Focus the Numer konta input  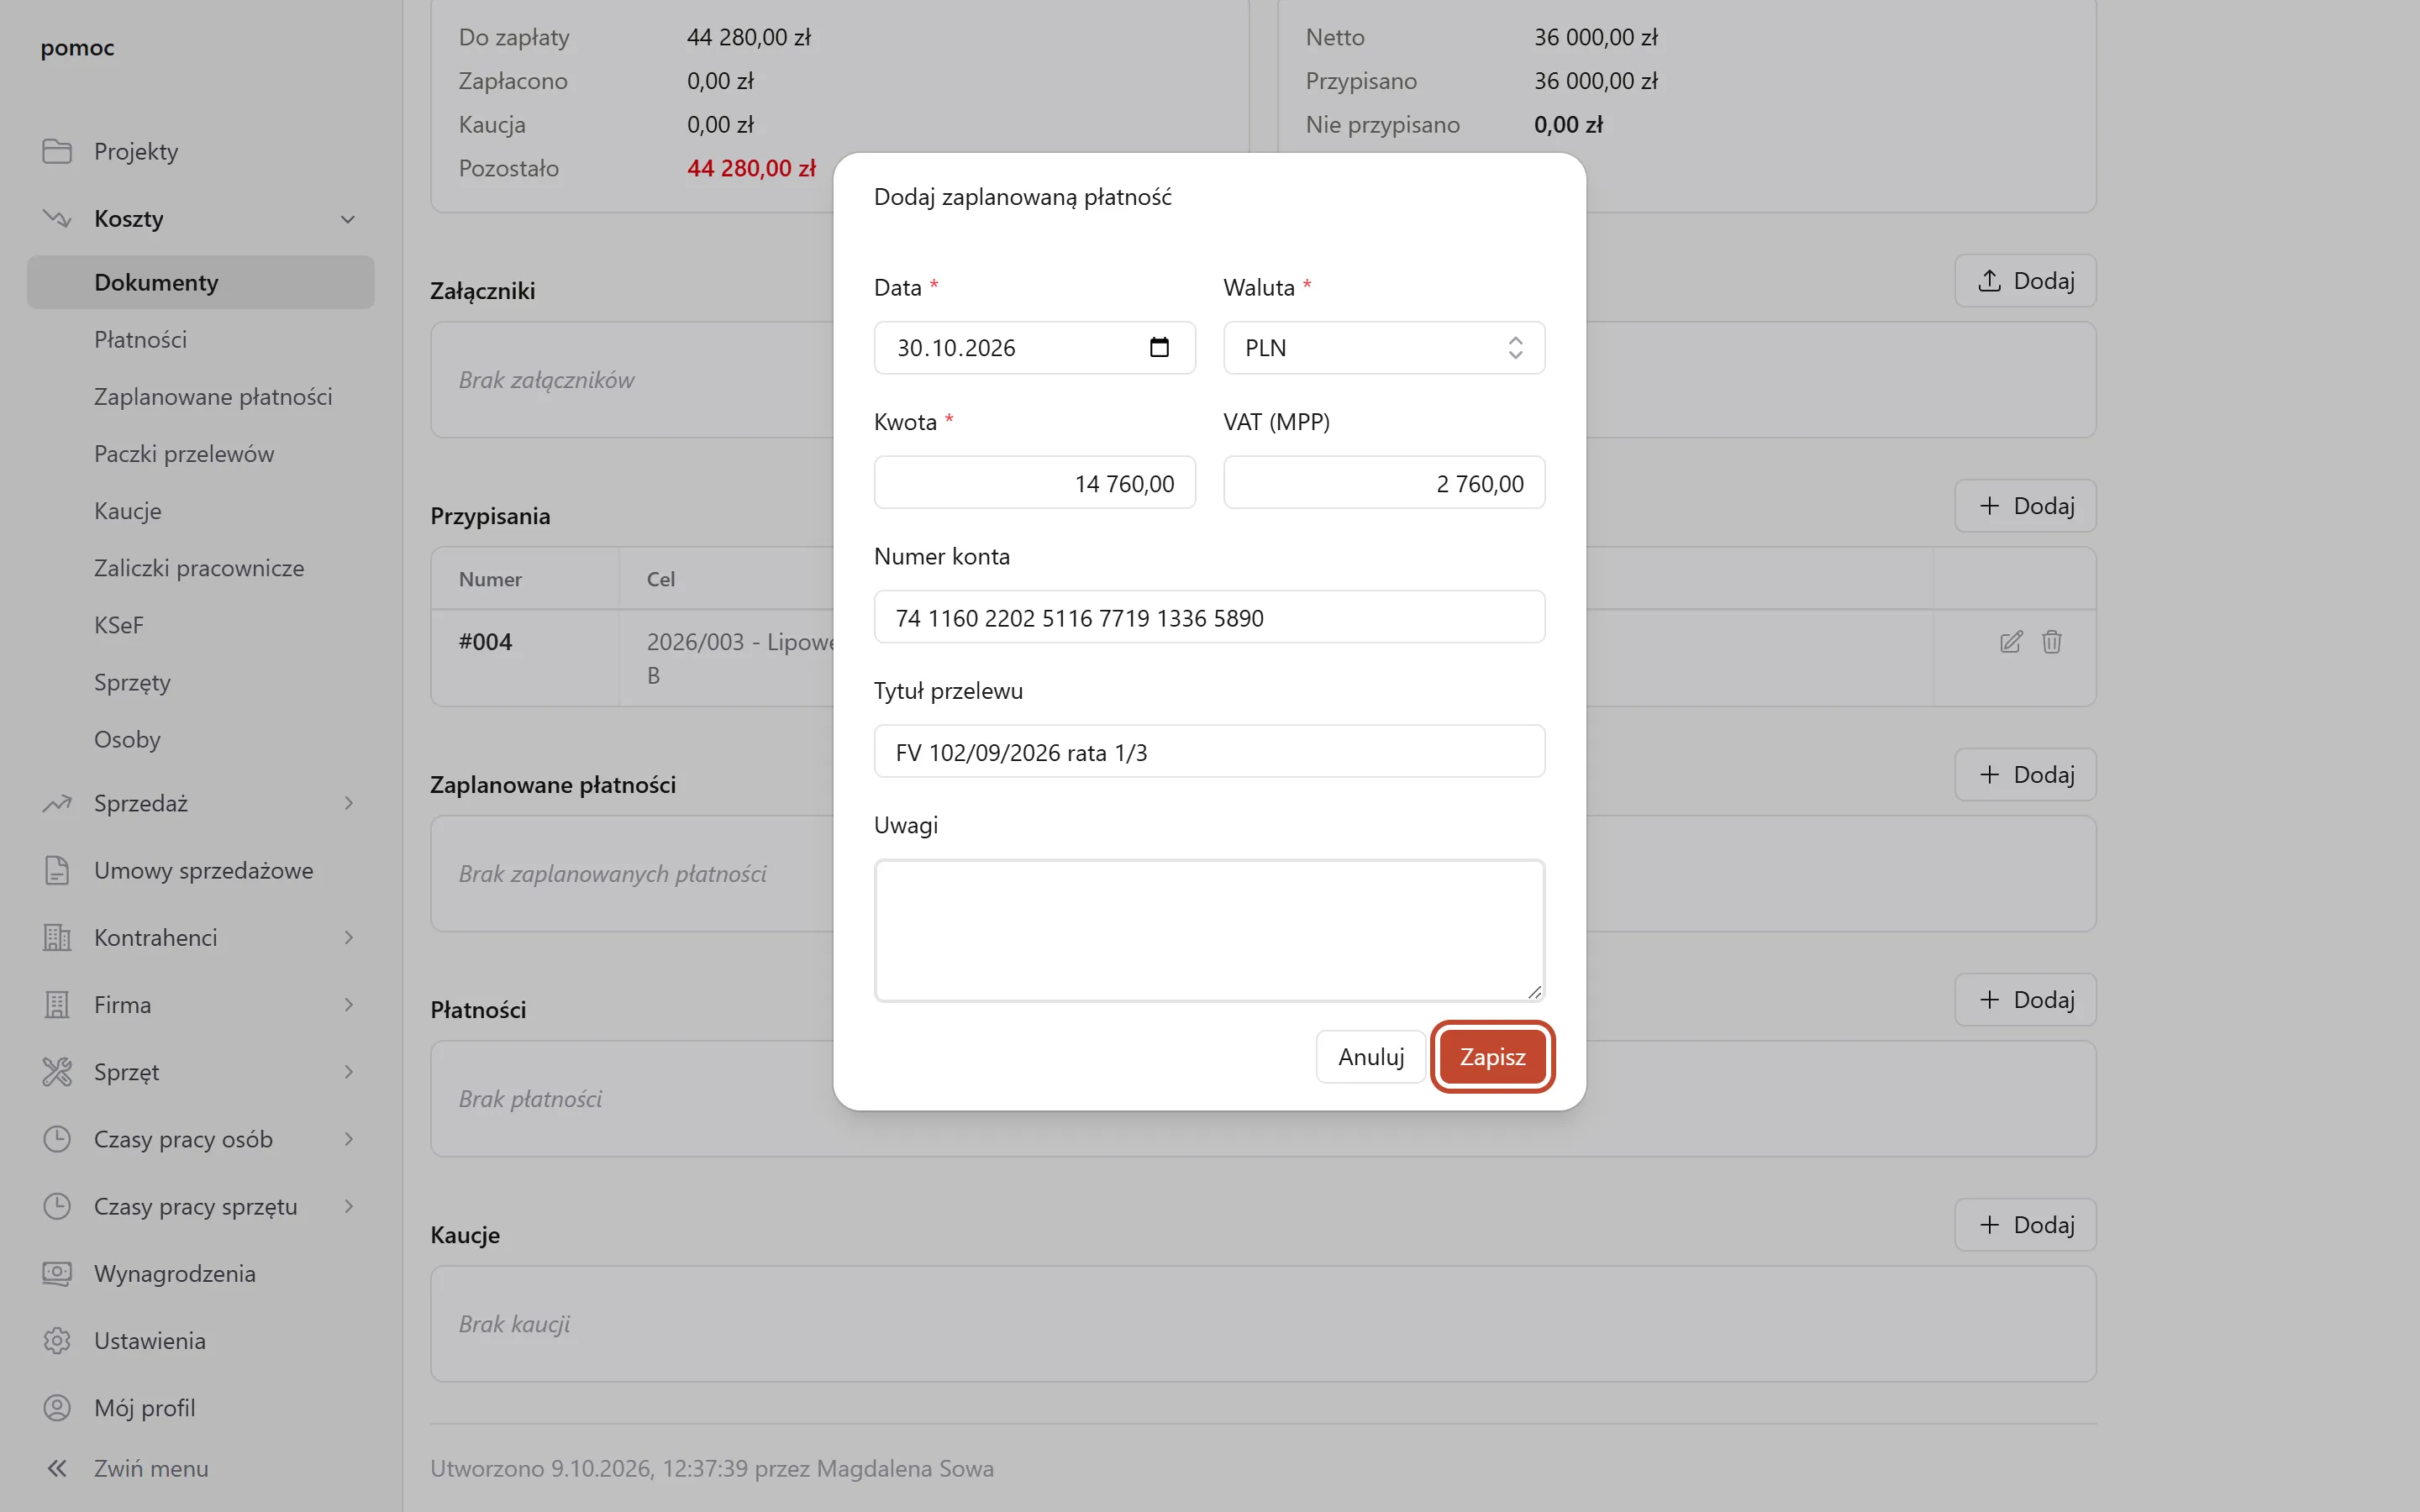coord(1209,617)
